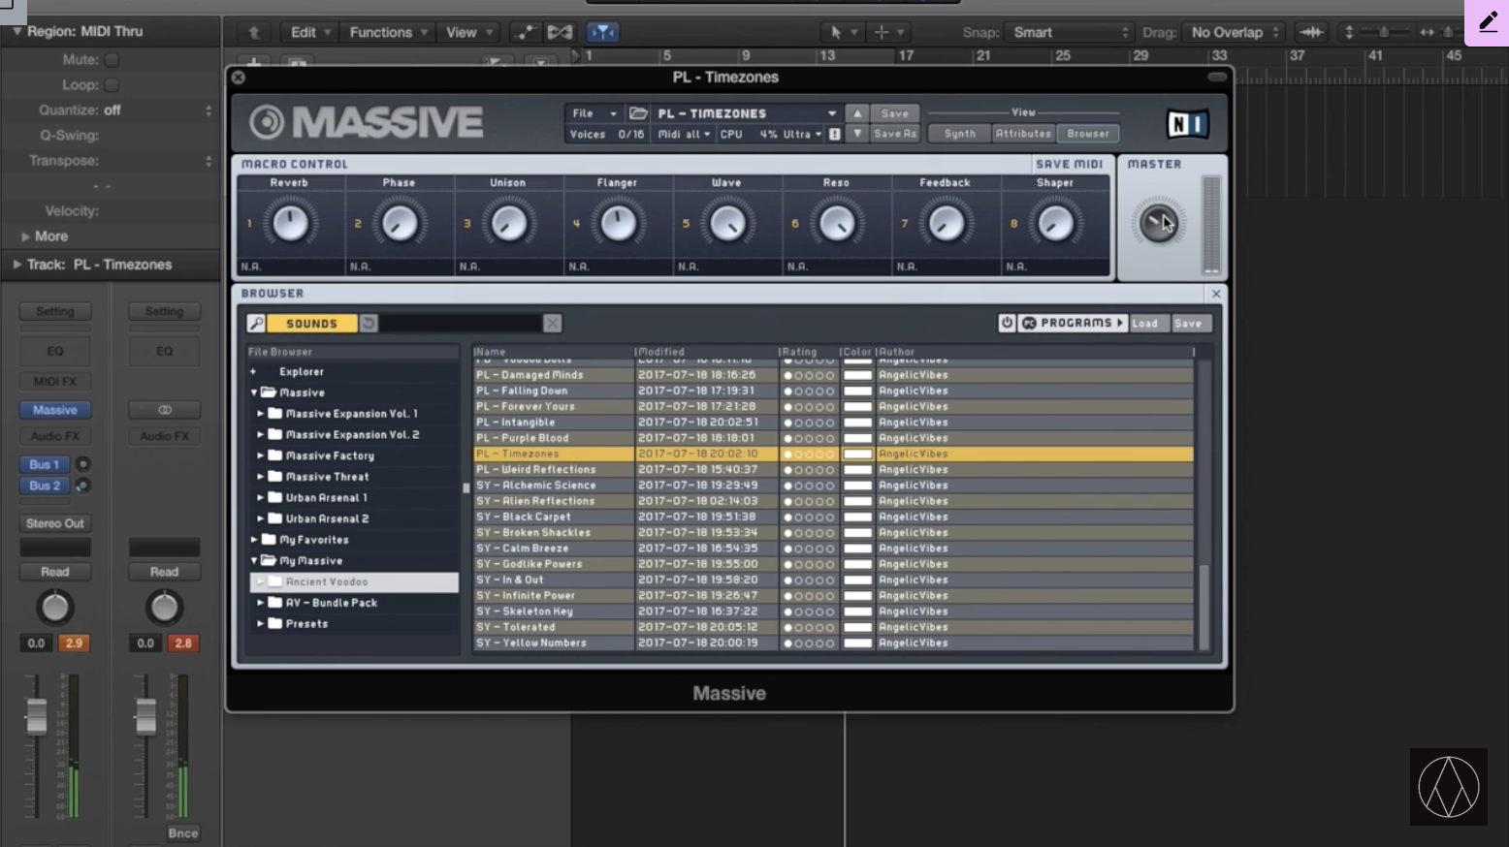
Task: Click the search magnifier icon in Browser
Action: [x=256, y=324]
